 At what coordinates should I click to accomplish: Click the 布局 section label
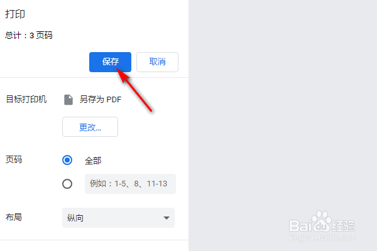coord(14,217)
